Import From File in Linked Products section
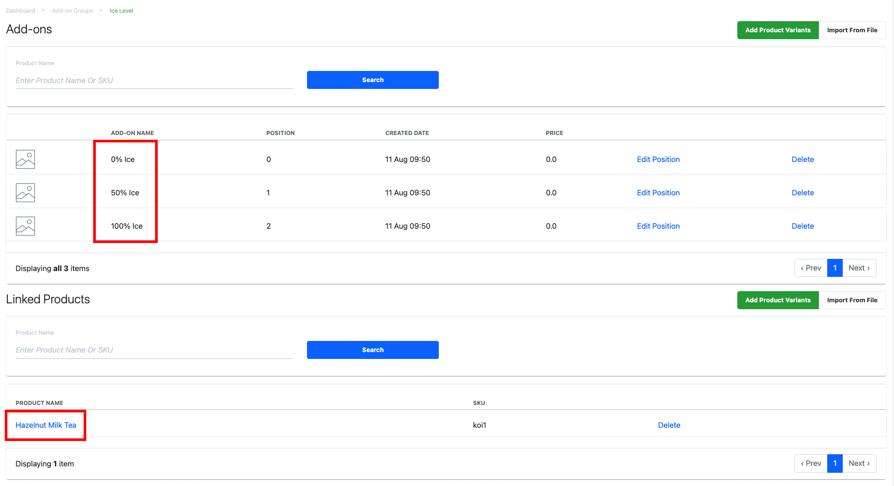 (852, 300)
